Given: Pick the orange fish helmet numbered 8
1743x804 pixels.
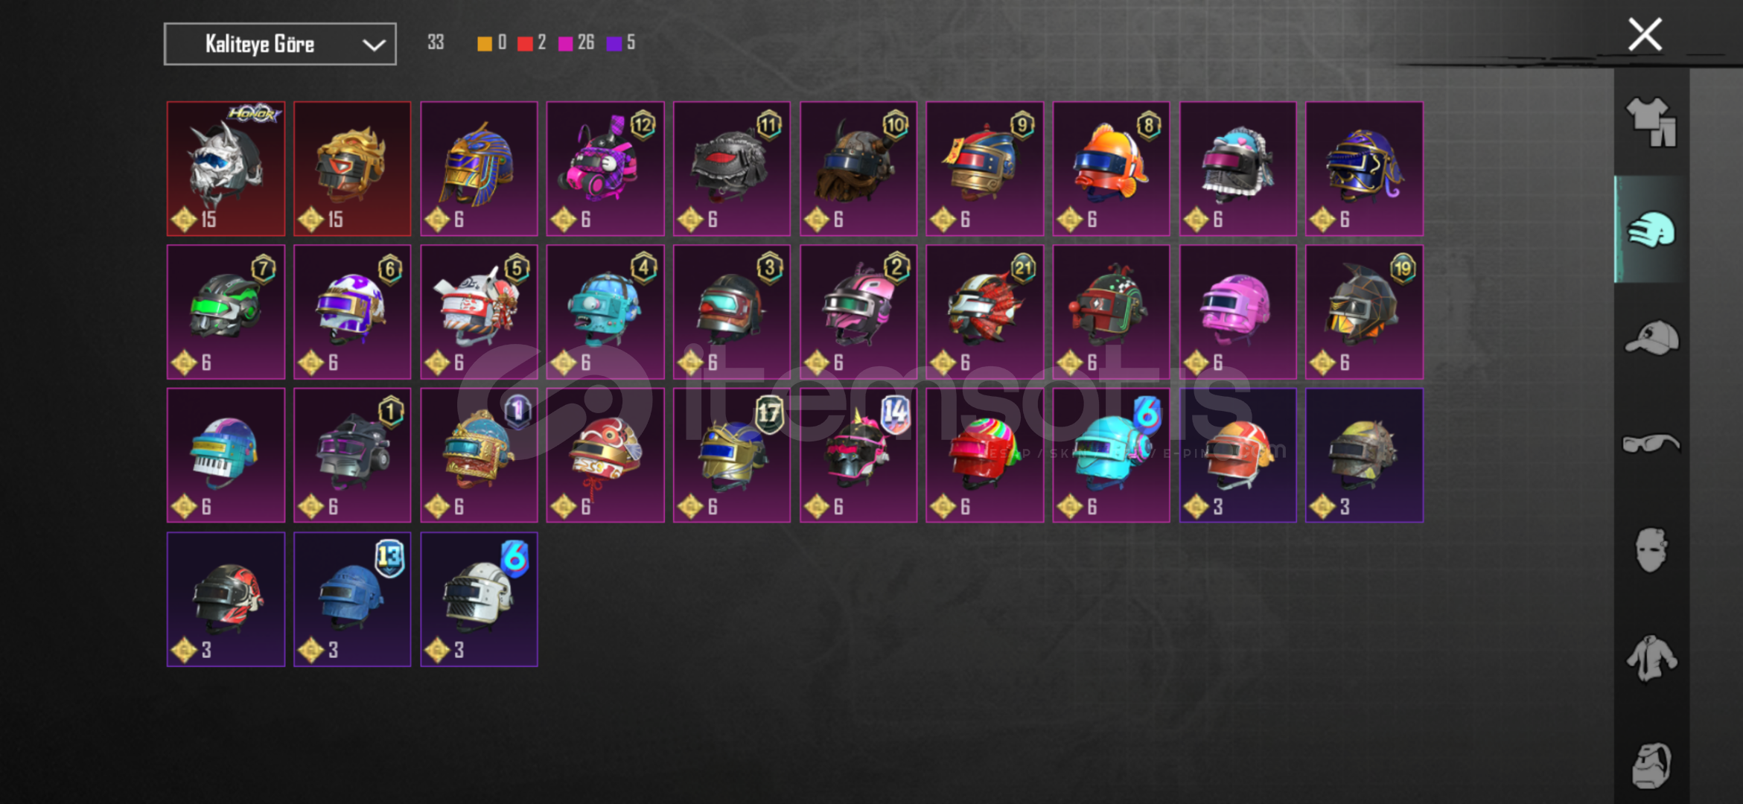Looking at the screenshot, I should coord(1111,169).
